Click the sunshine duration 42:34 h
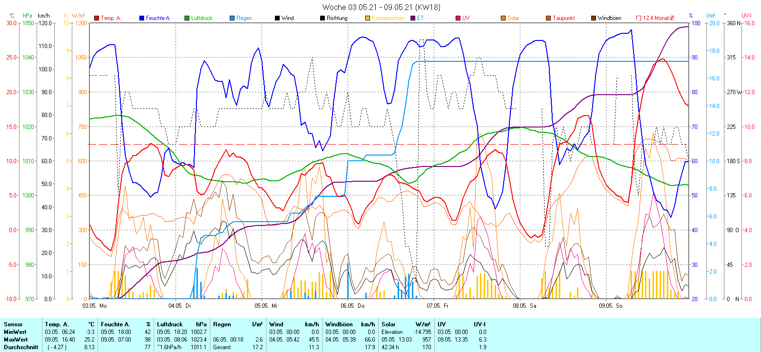 390,347
